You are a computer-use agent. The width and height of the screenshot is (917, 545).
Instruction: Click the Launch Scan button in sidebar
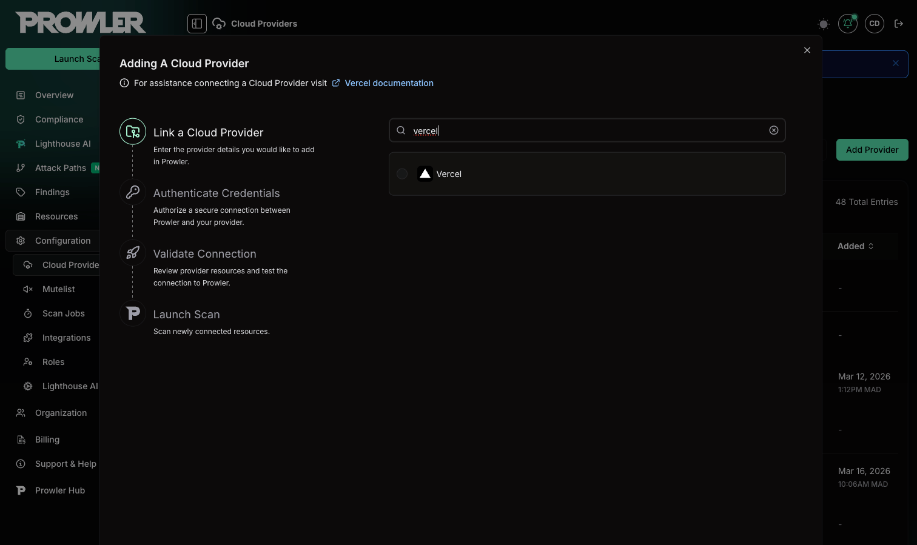53,59
